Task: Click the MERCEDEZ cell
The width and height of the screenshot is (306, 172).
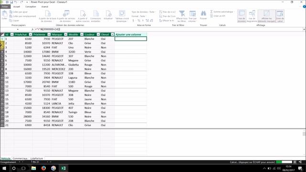Action: [x=59, y=69]
